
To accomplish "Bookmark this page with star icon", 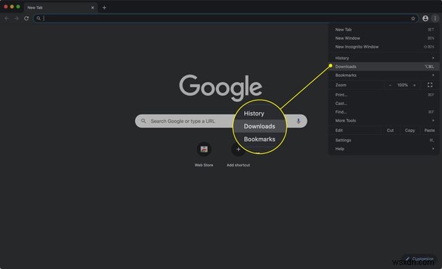I will (x=413, y=18).
